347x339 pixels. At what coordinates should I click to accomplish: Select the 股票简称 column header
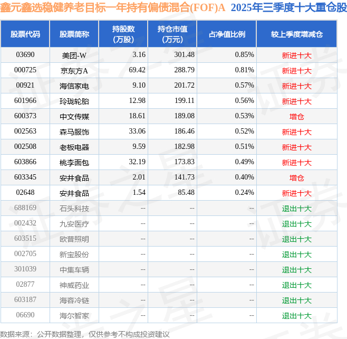pyautogui.click(x=74, y=34)
